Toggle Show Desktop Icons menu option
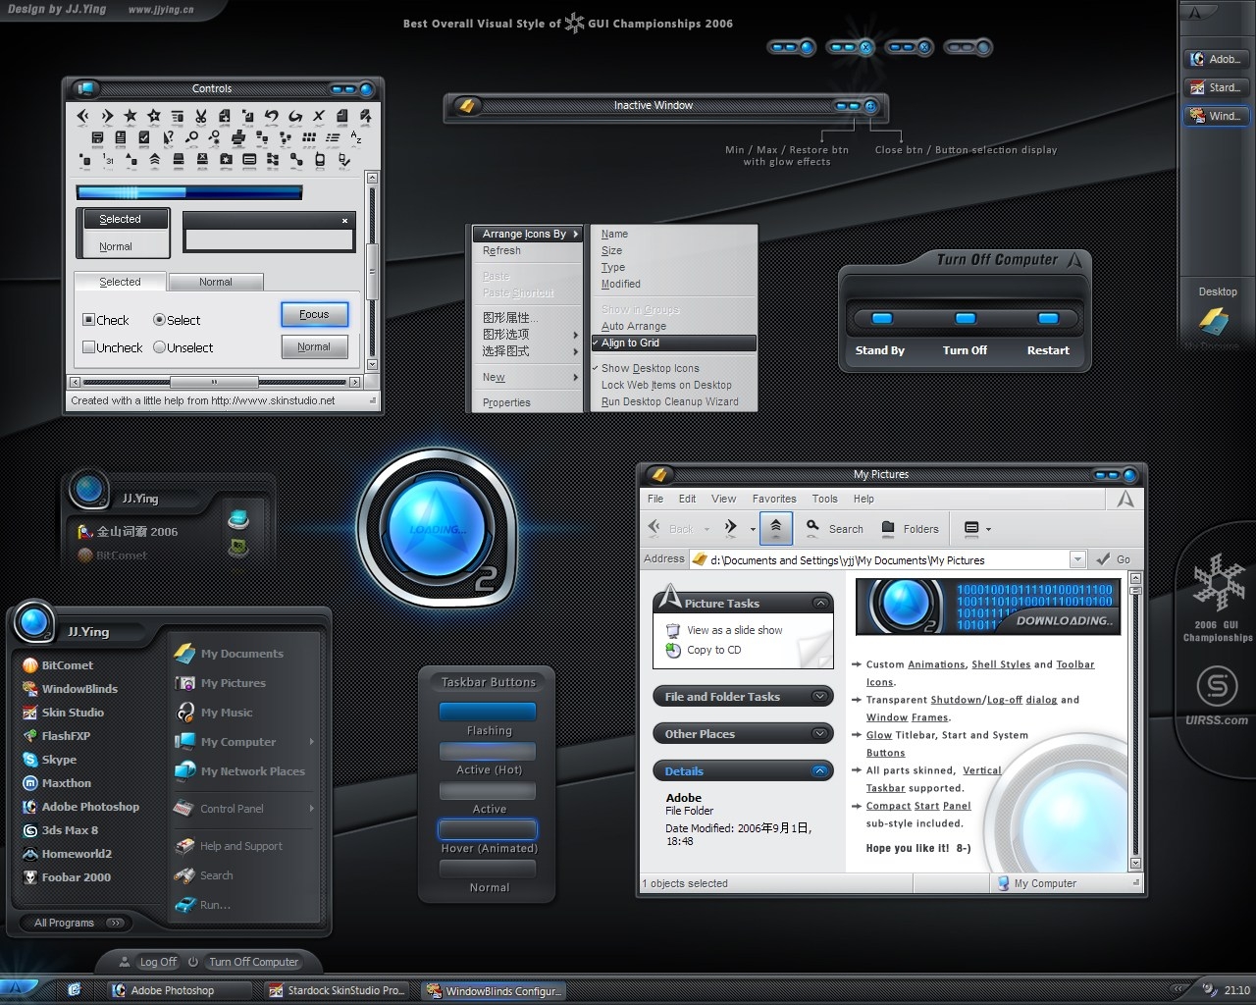1256x1005 pixels. [x=673, y=368]
